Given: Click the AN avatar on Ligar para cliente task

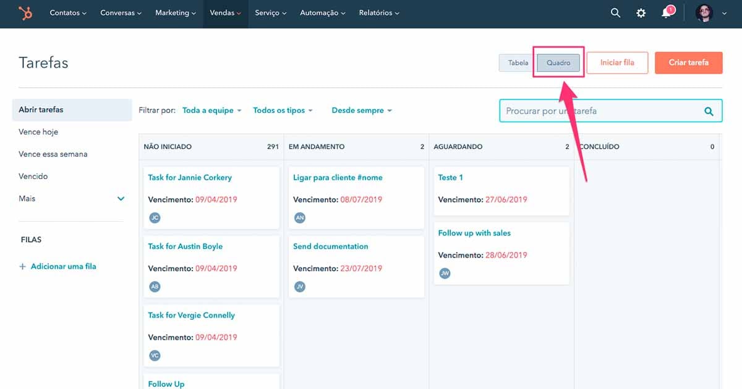Looking at the screenshot, I should point(300,217).
